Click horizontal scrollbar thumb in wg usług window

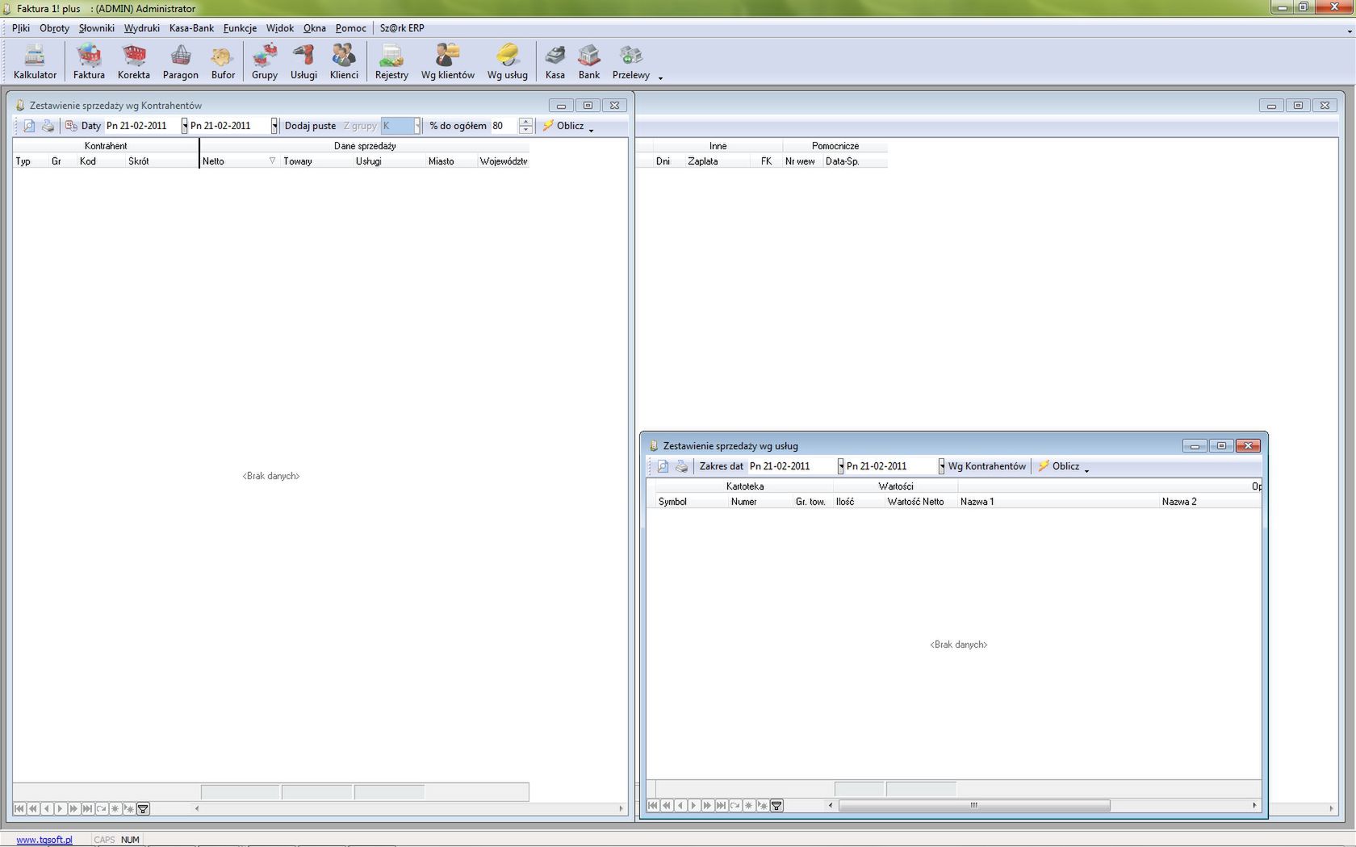click(x=974, y=805)
